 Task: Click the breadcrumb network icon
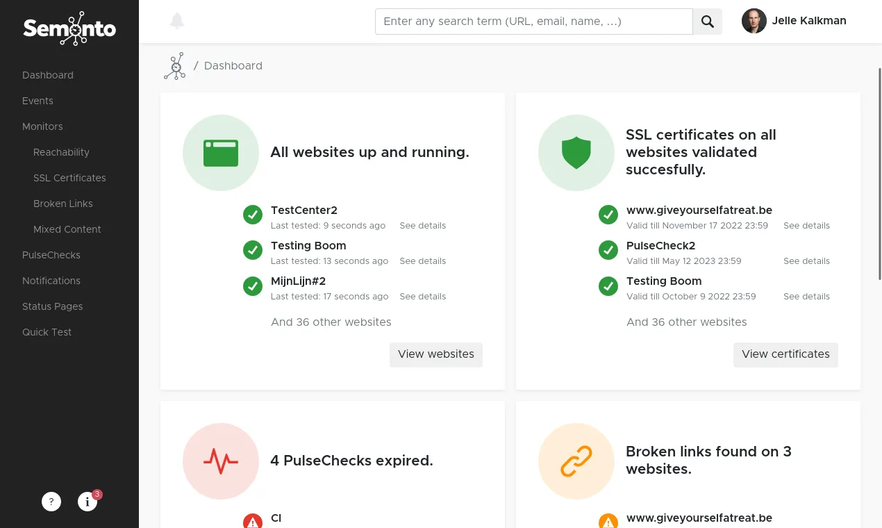pyautogui.click(x=174, y=65)
